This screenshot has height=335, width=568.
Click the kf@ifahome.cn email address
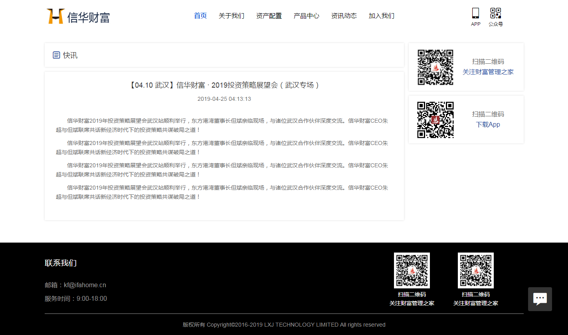(85, 285)
